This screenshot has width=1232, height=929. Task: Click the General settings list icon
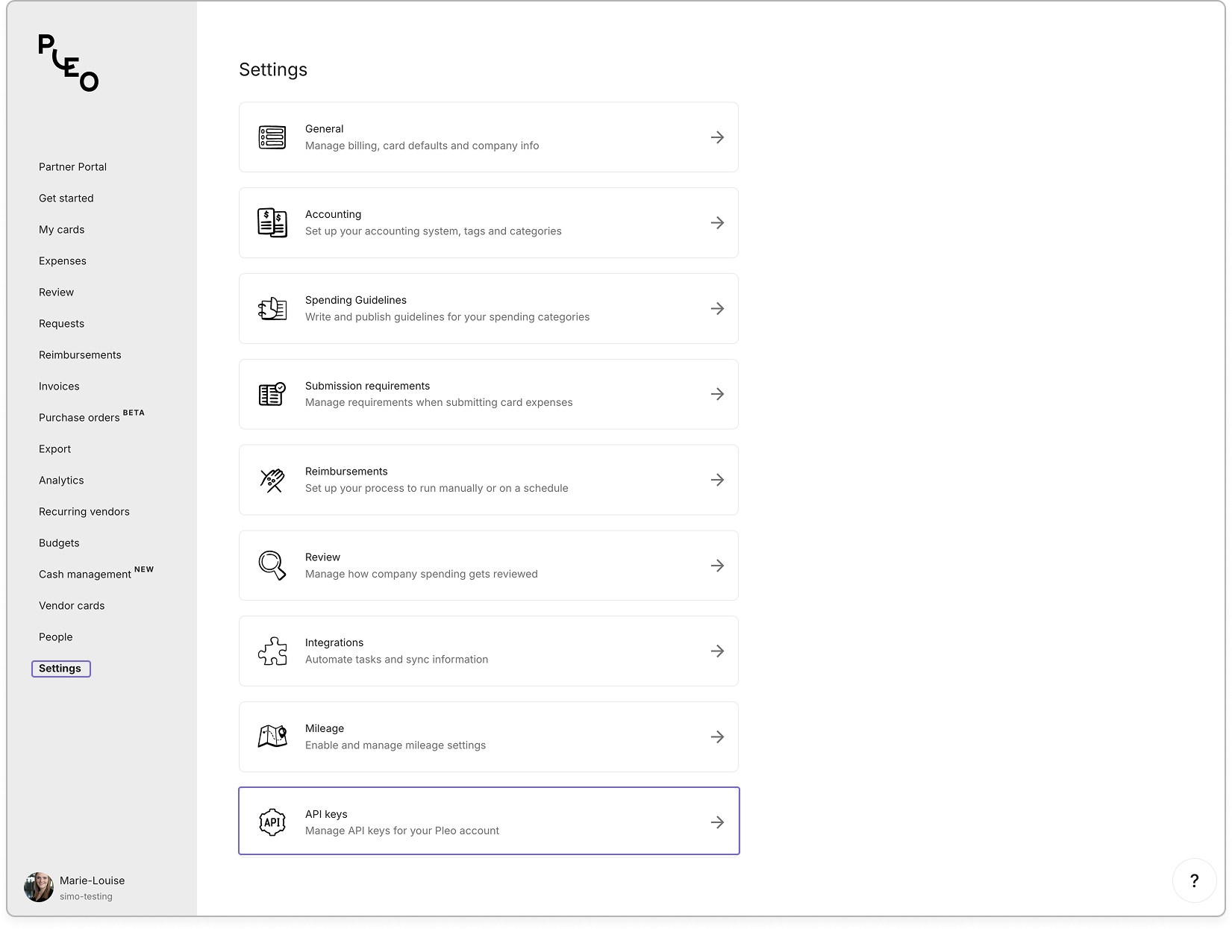click(272, 137)
